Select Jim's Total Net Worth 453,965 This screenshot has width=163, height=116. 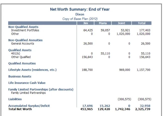click(87, 109)
